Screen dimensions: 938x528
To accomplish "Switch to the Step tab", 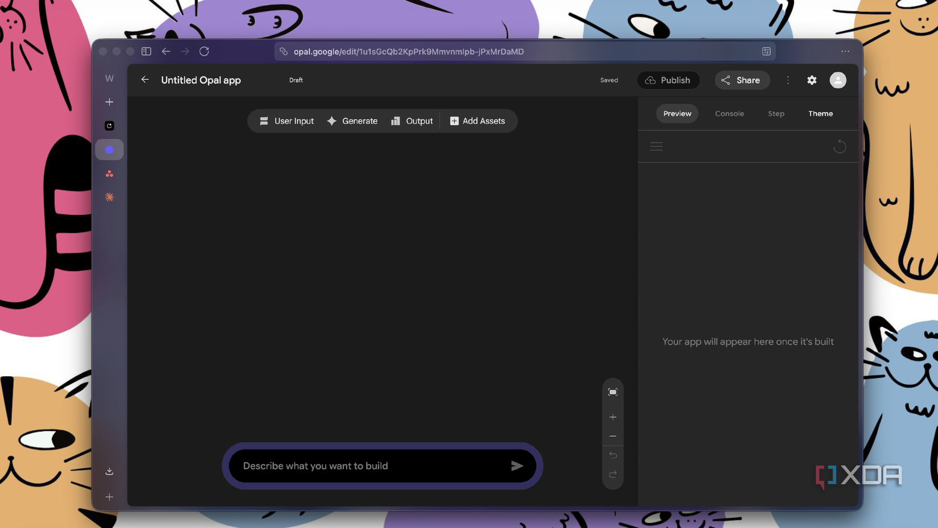I will coord(776,114).
